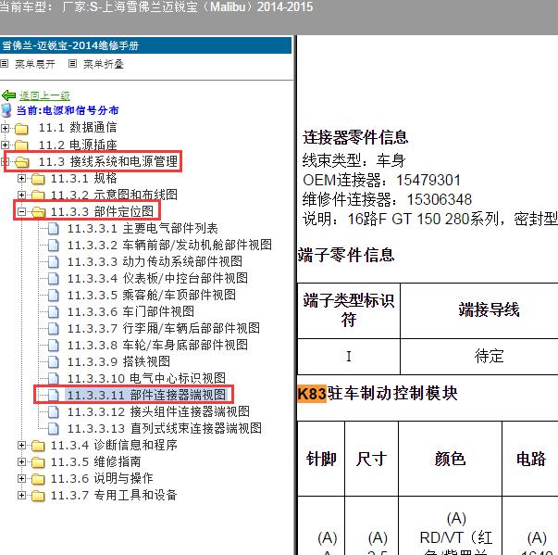The image size is (558, 555).
Task: Click the 11.3.3.1 主要电气部件列表 page icon
Action: [x=54, y=229]
